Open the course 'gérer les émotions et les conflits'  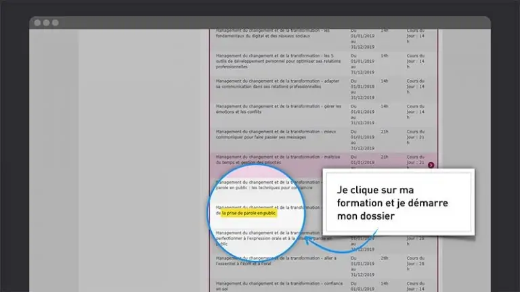click(x=278, y=109)
